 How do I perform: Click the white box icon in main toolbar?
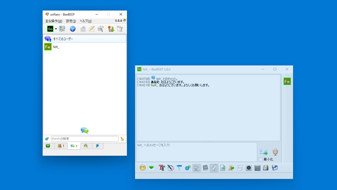click(120, 29)
